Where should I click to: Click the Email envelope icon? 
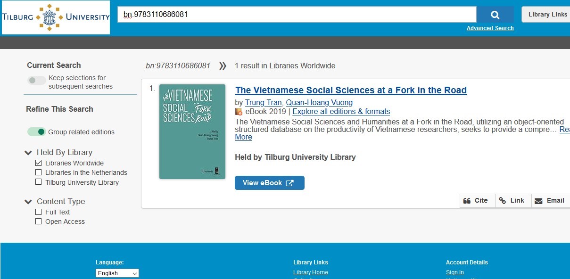coord(538,201)
